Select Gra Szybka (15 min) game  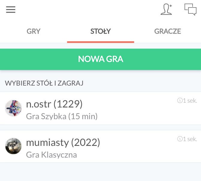(62, 116)
